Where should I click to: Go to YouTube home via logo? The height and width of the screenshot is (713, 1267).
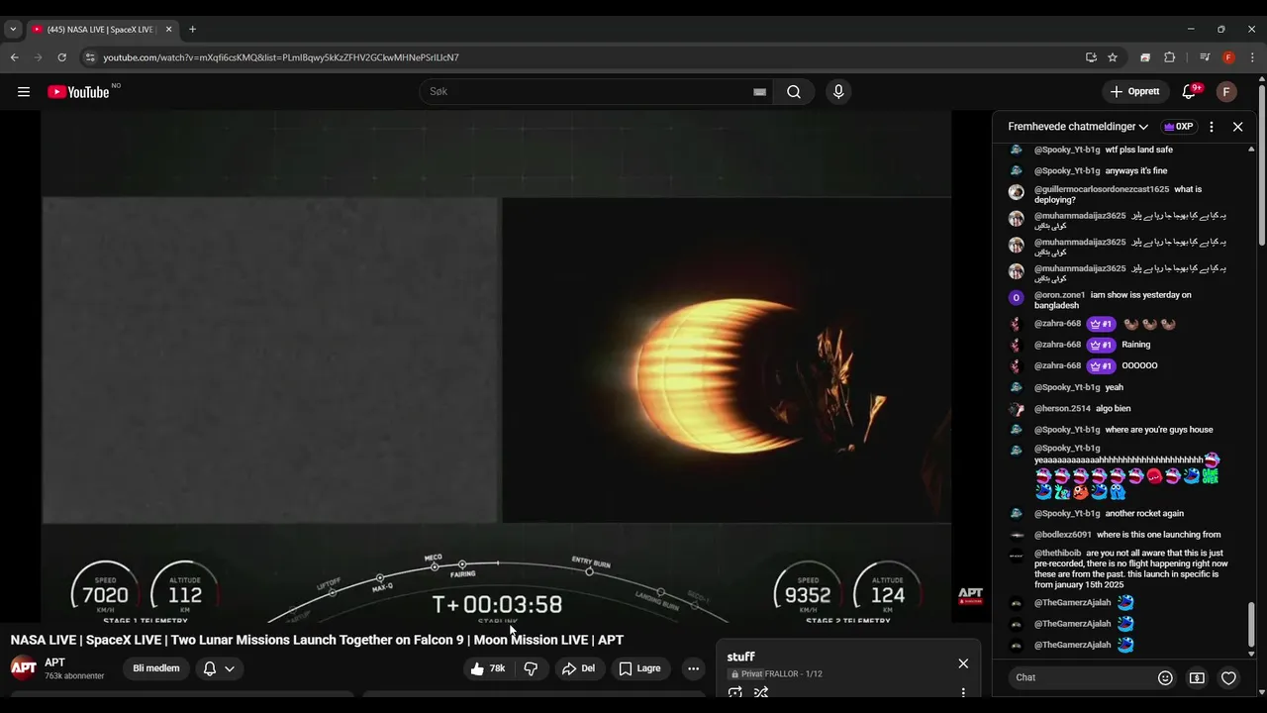tap(78, 92)
